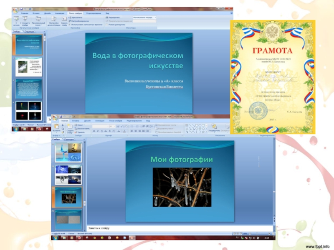This screenshot has width=334, height=250.
Task: Toggle Underline formatting in lower window
Action: point(101,131)
